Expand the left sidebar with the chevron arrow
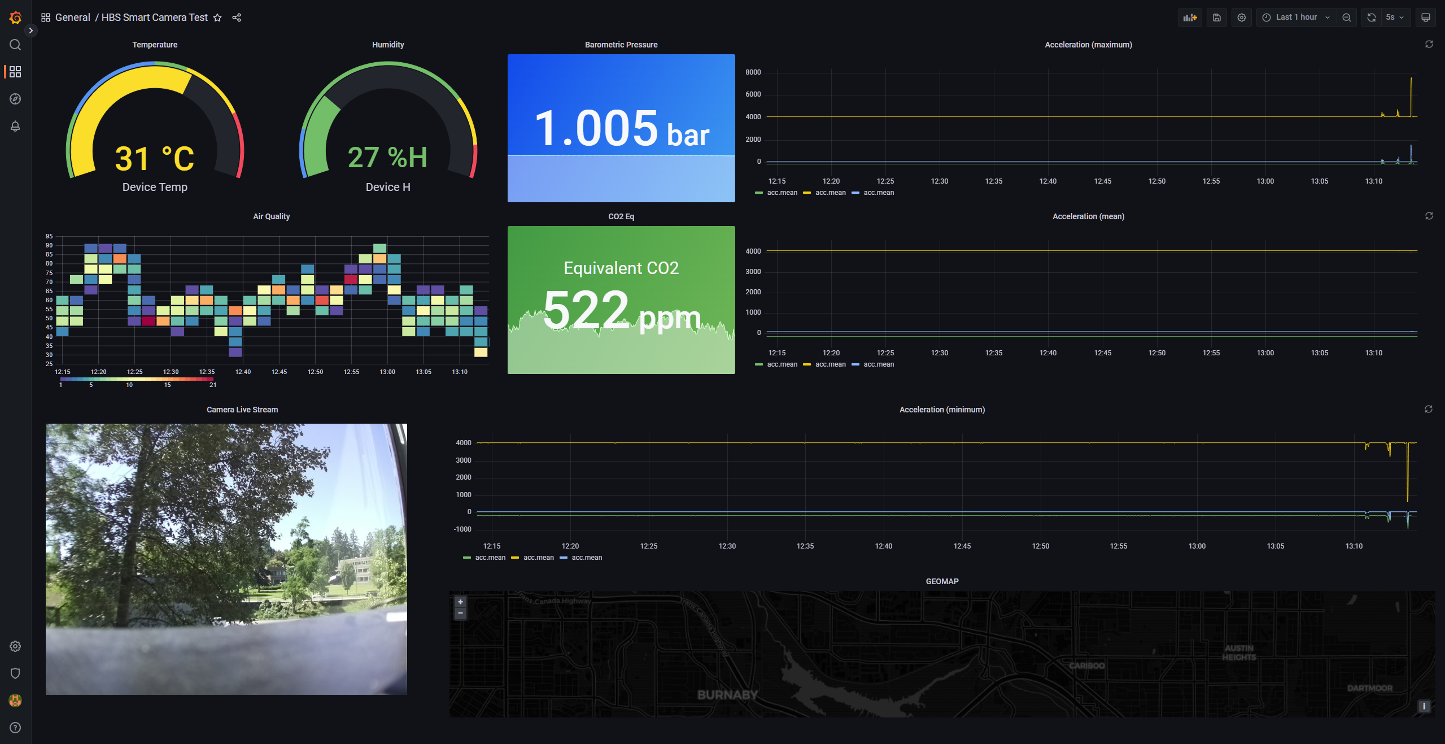The height and width of the screenshot is (744, 1445). pos(30,31)
